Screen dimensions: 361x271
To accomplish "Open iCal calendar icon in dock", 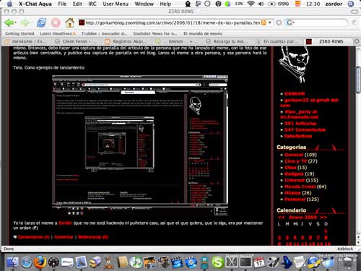I will tap(259, 262).
